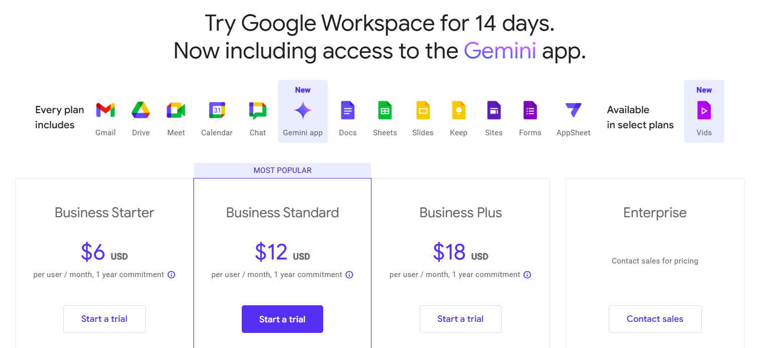Image resolution: width=767 pixels, height=348 pixels.
Task: Start a trial for Business Plus
Action: [460, 319]
